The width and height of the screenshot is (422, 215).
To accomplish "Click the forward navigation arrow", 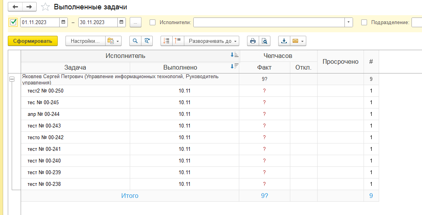I will click(29, 7).
